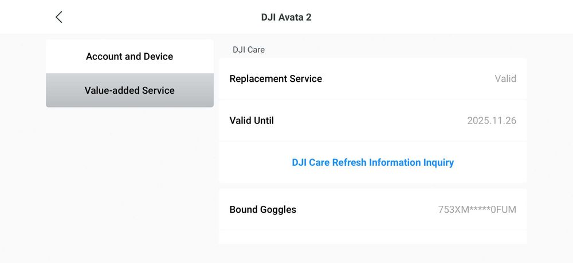The height and width of the screenshot is (263, 573).
Task: Click blank header area between back arrow and title
Action: (x=160, y=17)
